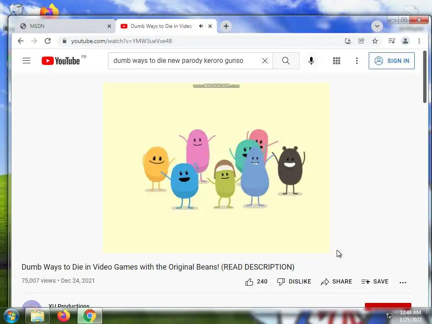Click SAVE to playlist button
The width and height of the screenshot is (432, 324).
click(375, 281)
